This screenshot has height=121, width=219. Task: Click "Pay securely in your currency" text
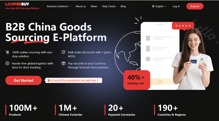coord(87,63)
